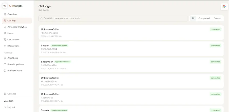
Task: Click completed status badge on Shahmeer's row
Action: [216, 62]
